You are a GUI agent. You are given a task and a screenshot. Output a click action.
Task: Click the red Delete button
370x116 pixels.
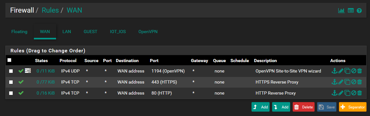click(303, 107)
